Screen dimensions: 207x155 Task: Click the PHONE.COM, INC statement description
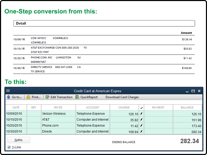[56, 60]
